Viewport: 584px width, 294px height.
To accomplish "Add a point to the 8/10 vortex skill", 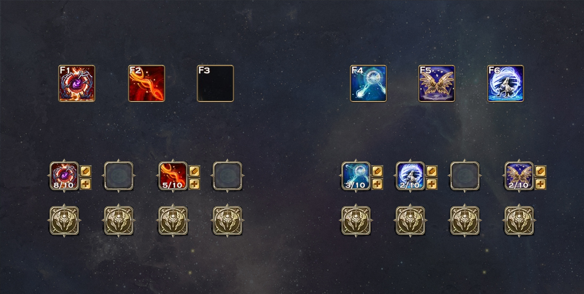I will (86, 184).
